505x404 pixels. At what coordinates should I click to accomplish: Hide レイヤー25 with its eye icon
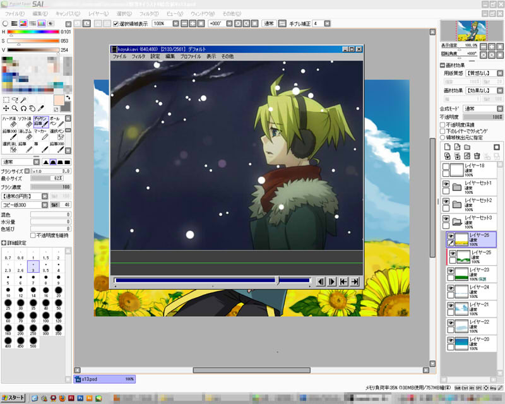click(453, 254)
